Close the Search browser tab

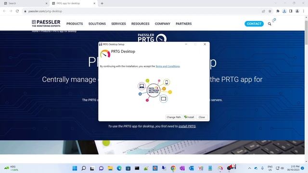(x=47, y=3)
